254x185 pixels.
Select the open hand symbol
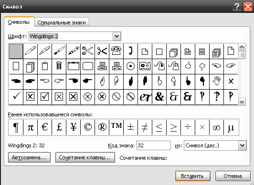pos(216,82)
